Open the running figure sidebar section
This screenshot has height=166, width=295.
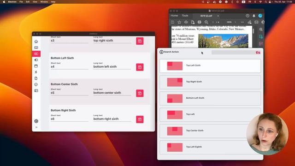point(36,72)
